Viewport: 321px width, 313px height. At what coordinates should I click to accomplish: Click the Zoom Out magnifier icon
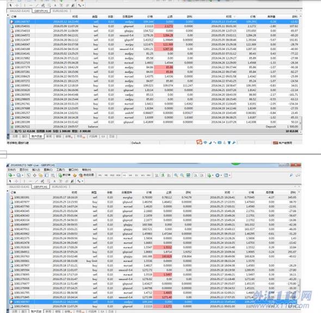[x=182, y=175]
